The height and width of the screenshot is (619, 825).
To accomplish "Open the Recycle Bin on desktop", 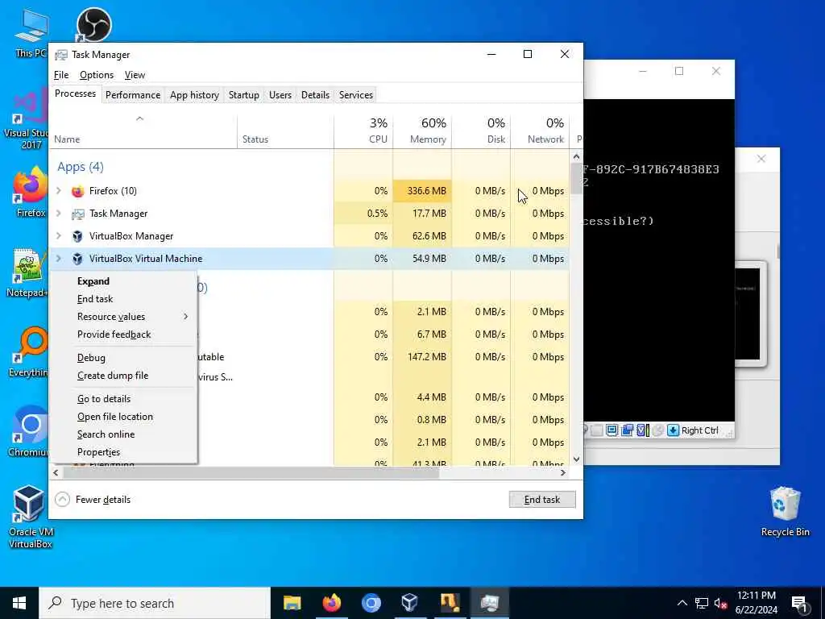I will click(785, 512).
